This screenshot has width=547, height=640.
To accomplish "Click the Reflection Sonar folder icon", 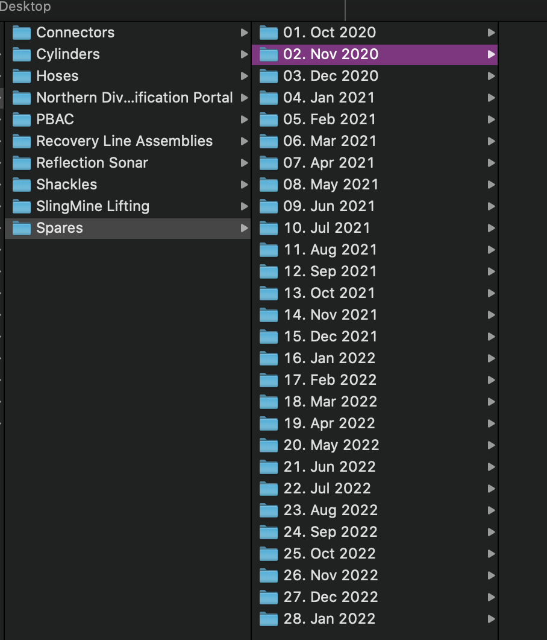I will [x=22, y=163].
